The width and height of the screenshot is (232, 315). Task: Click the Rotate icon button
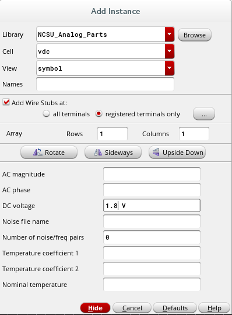click(x=49, y=153)
